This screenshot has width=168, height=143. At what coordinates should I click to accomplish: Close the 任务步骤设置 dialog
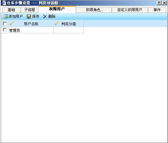(x=164, y=3)
